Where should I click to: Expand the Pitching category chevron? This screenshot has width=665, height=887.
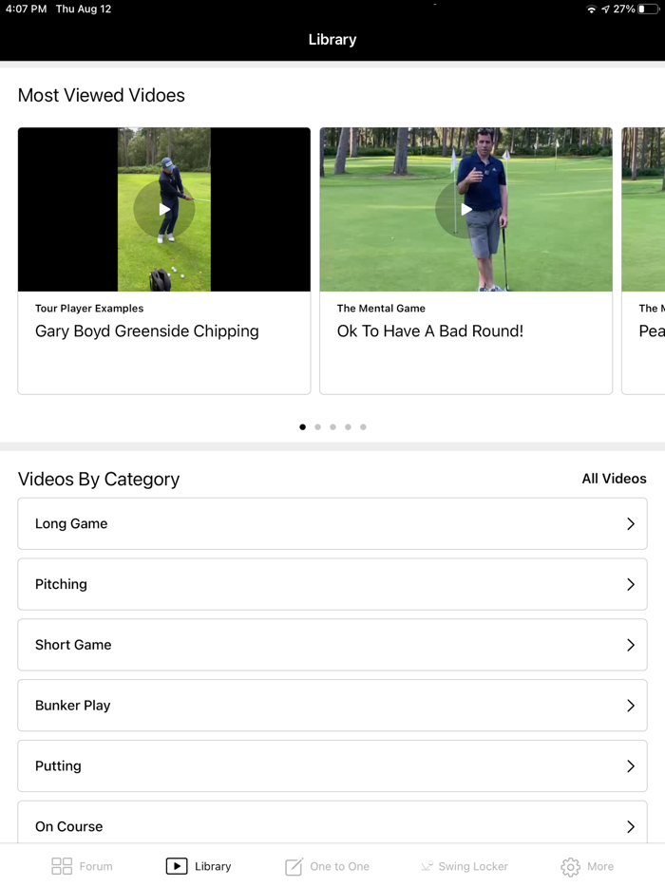[x=630, y=584]
